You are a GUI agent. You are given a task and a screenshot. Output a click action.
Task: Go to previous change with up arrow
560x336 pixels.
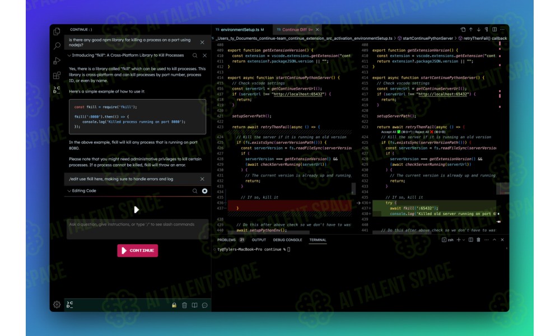(471, 30)
